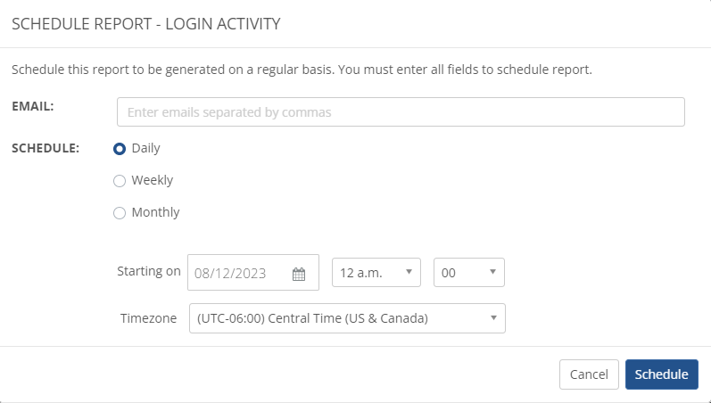Click the arrow on the minutes dropdown

(492, 273)
